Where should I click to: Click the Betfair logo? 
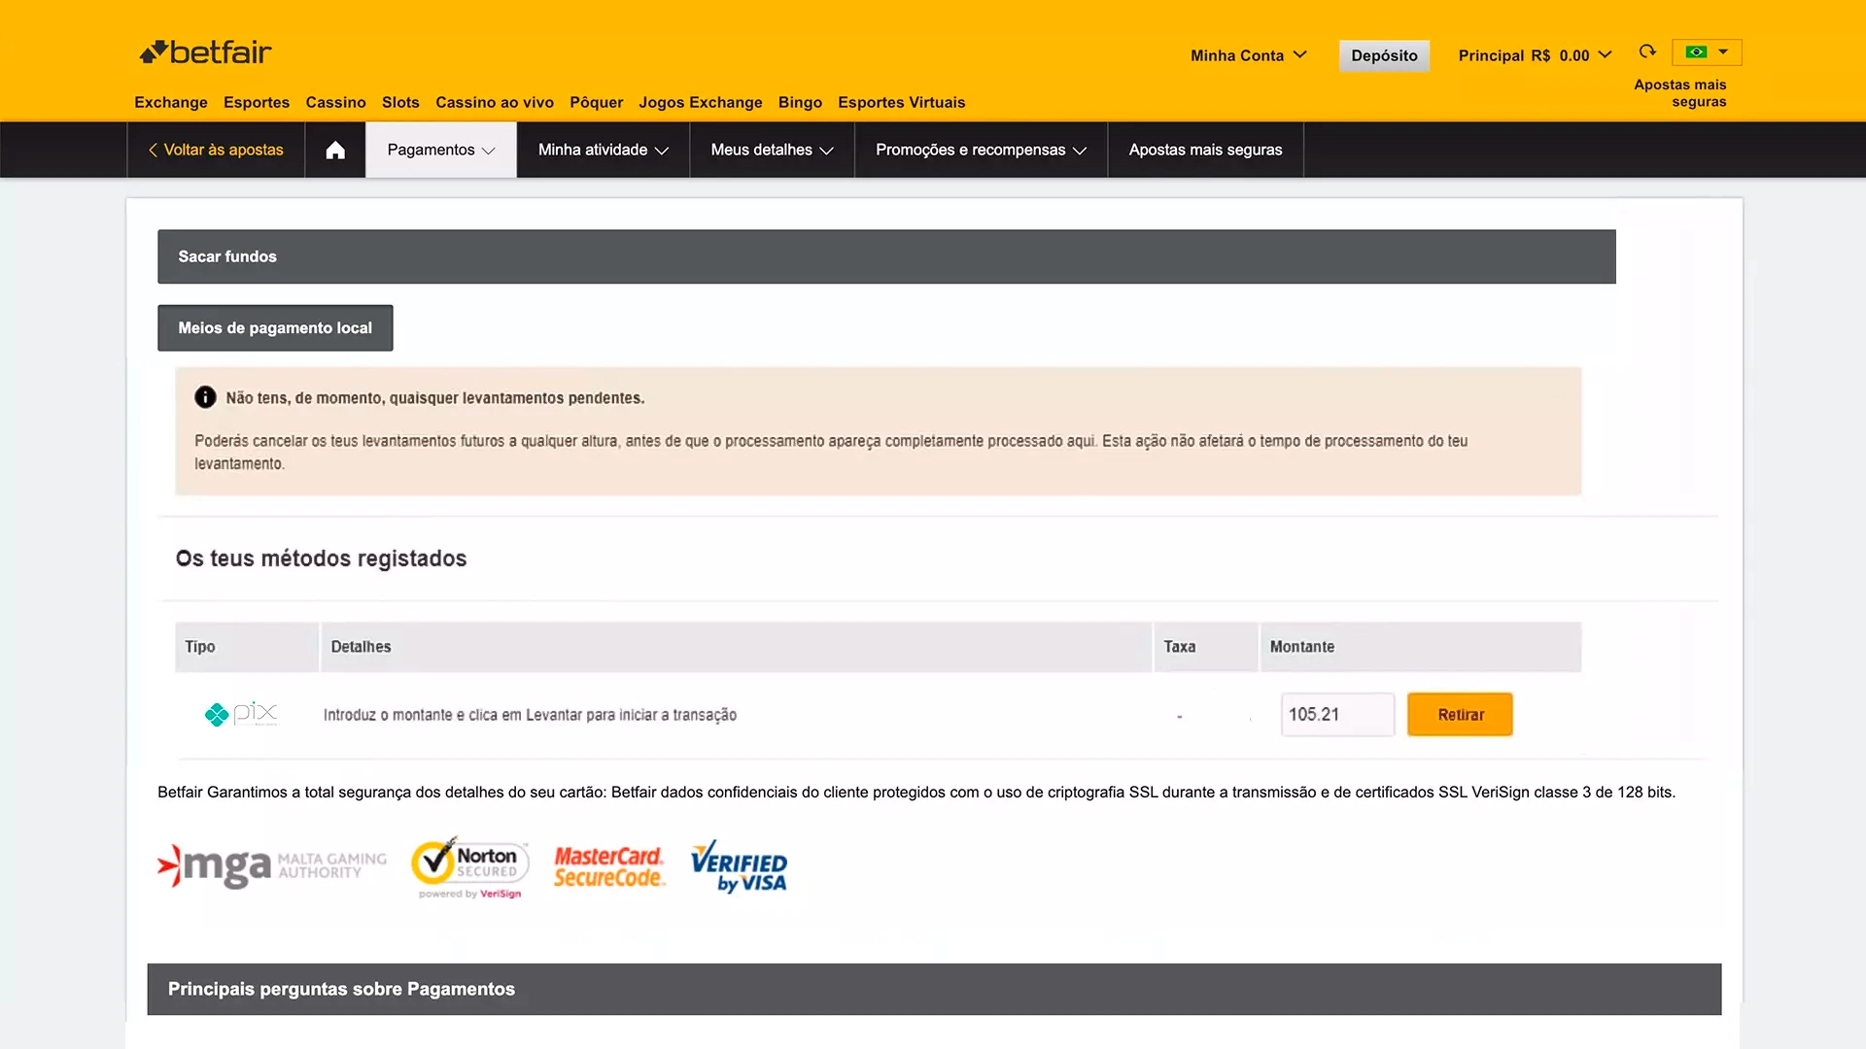pos(205,52)
